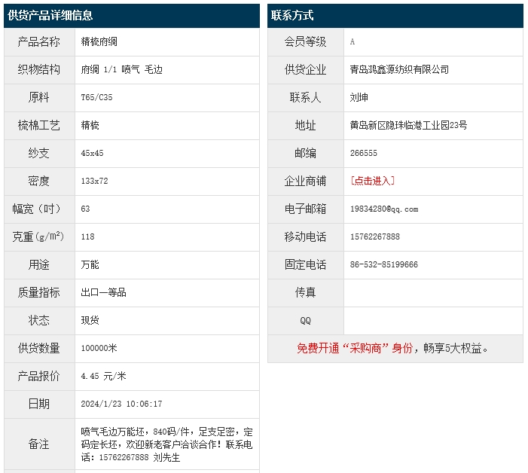Click the supply quantity 100000米
The image size is (528, 473).
[x=99, y=348]
